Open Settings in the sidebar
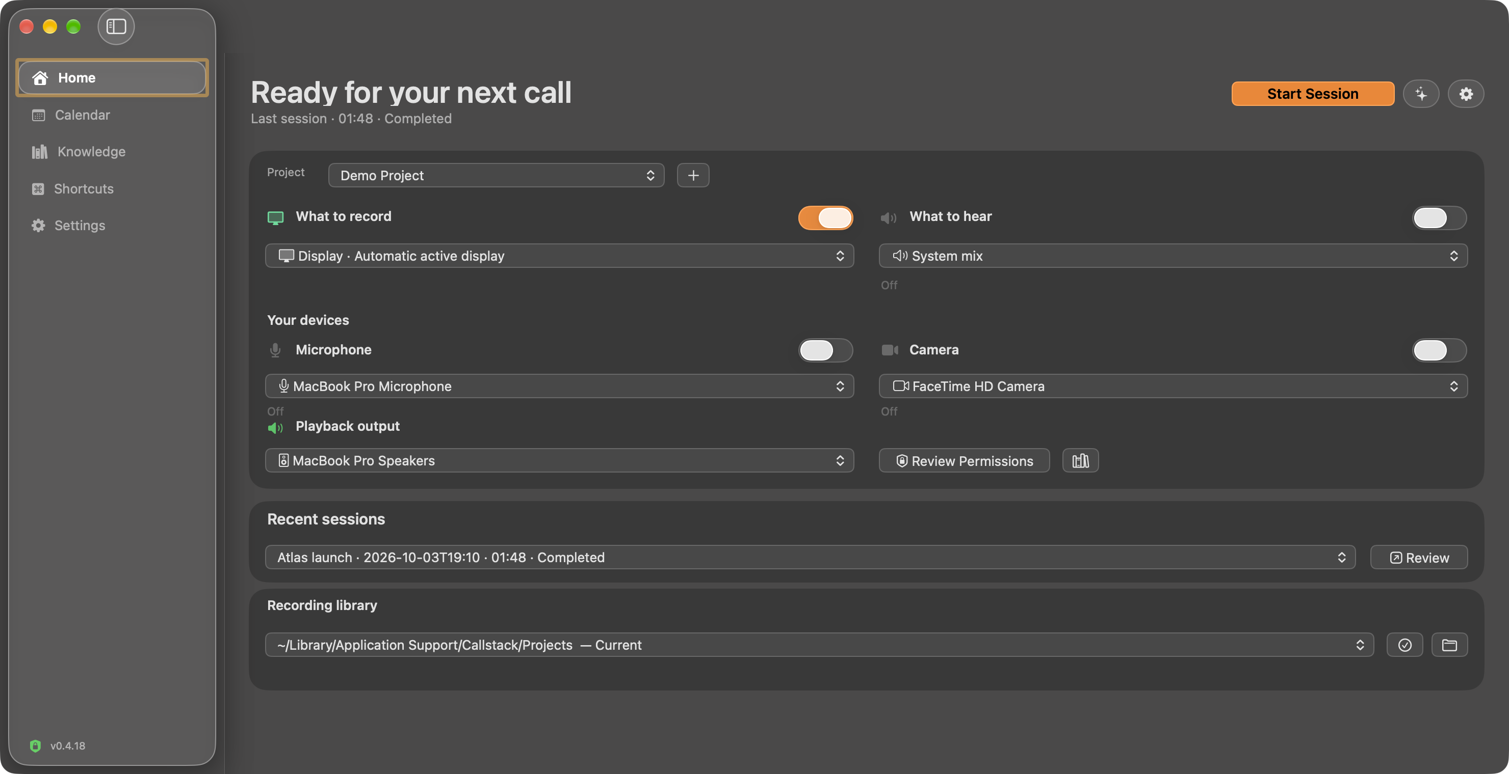The width and height of the screenshot is (1509, 774). (112, 225)
